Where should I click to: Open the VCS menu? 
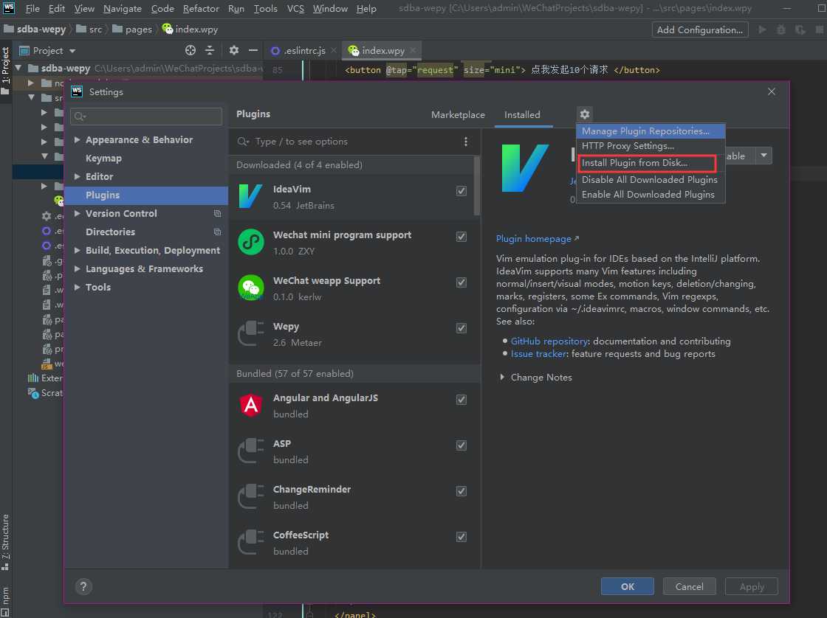[x=295, y=8]
